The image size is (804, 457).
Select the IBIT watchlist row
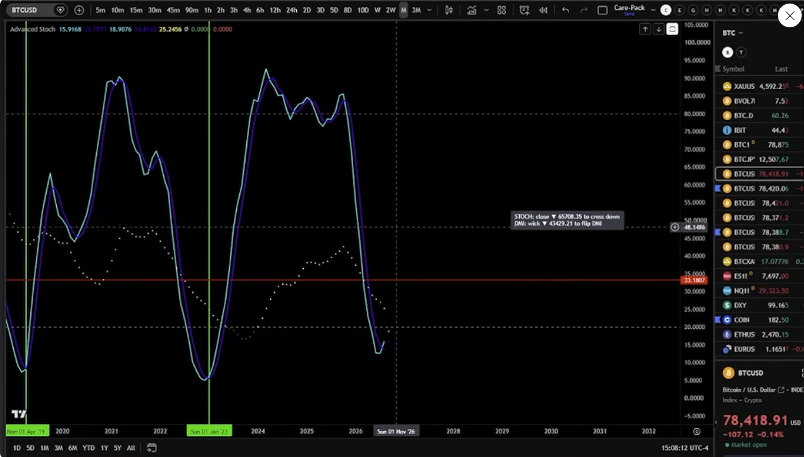(759, 130)
